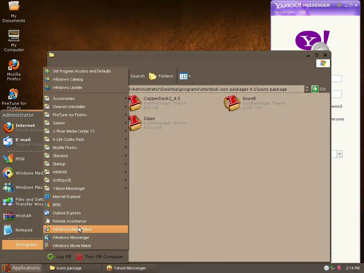
Task: Expand FireTune for Firefox submenu
Action: pos(86,115)
